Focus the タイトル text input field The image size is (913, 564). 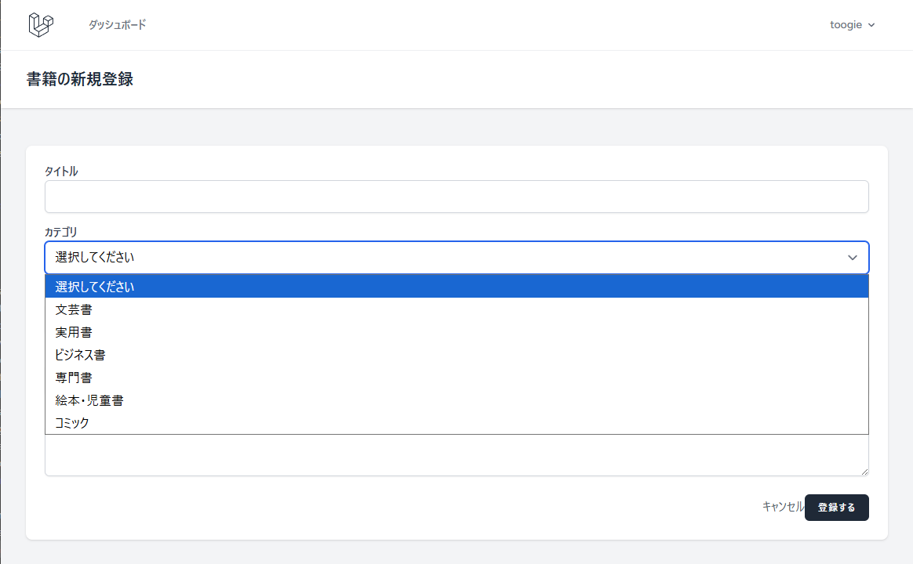coord(456,197)
